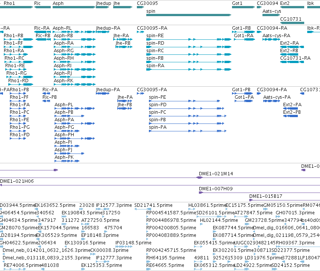This screenshot has height=271, width=320.
Task: Click the Rho1-RC transcript label
Action: pos(14,58)
